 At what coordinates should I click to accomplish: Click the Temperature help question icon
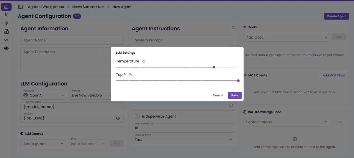point(144,61)
